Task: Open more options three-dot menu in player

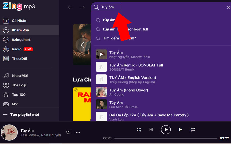Action: click(78, 132)
